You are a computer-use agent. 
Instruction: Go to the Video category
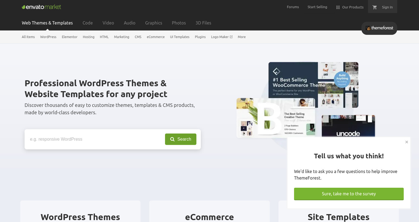click(108, 23)
